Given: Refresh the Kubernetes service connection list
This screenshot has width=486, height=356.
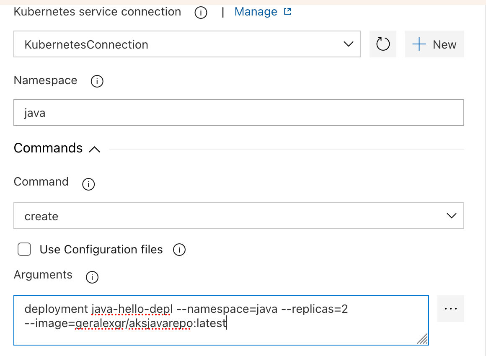Looking at the screenshot, I should (x=383, y=44).
